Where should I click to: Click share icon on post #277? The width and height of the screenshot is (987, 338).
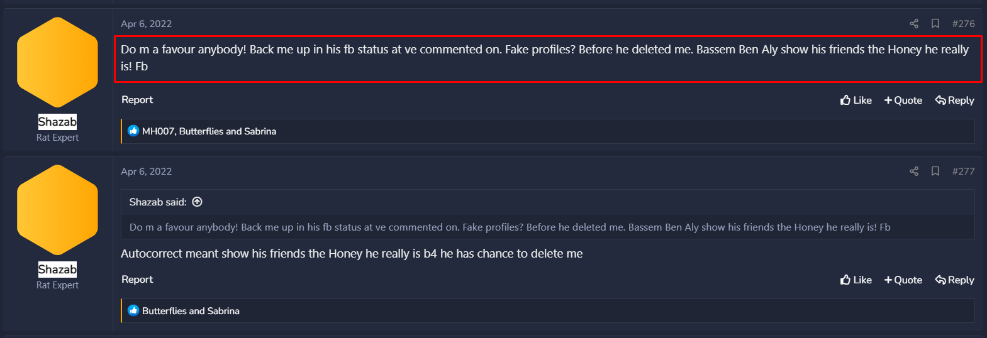click(914, 172)
